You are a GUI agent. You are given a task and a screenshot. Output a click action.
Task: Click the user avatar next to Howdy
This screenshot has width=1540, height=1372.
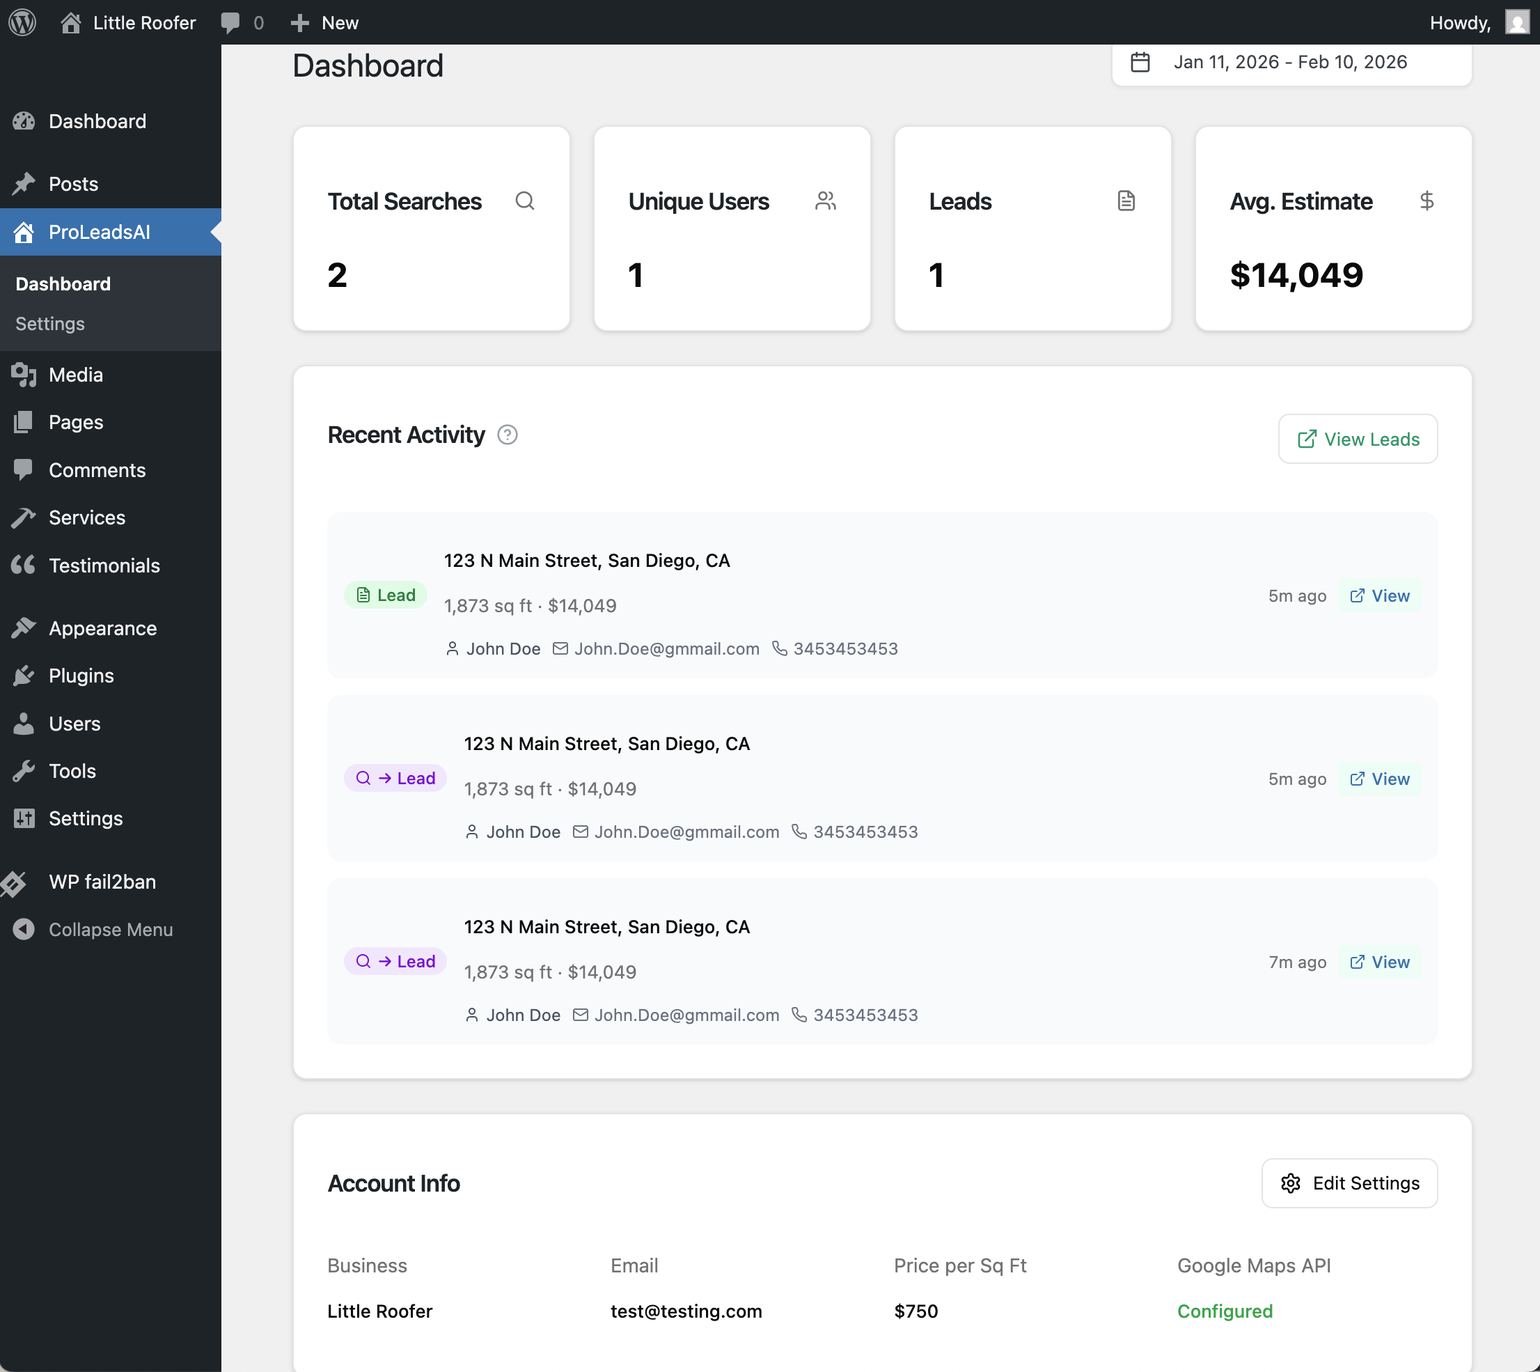[x=1516, y=22]
